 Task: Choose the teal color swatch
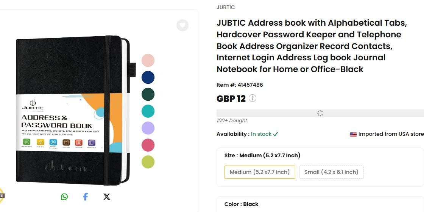[148, 111]
